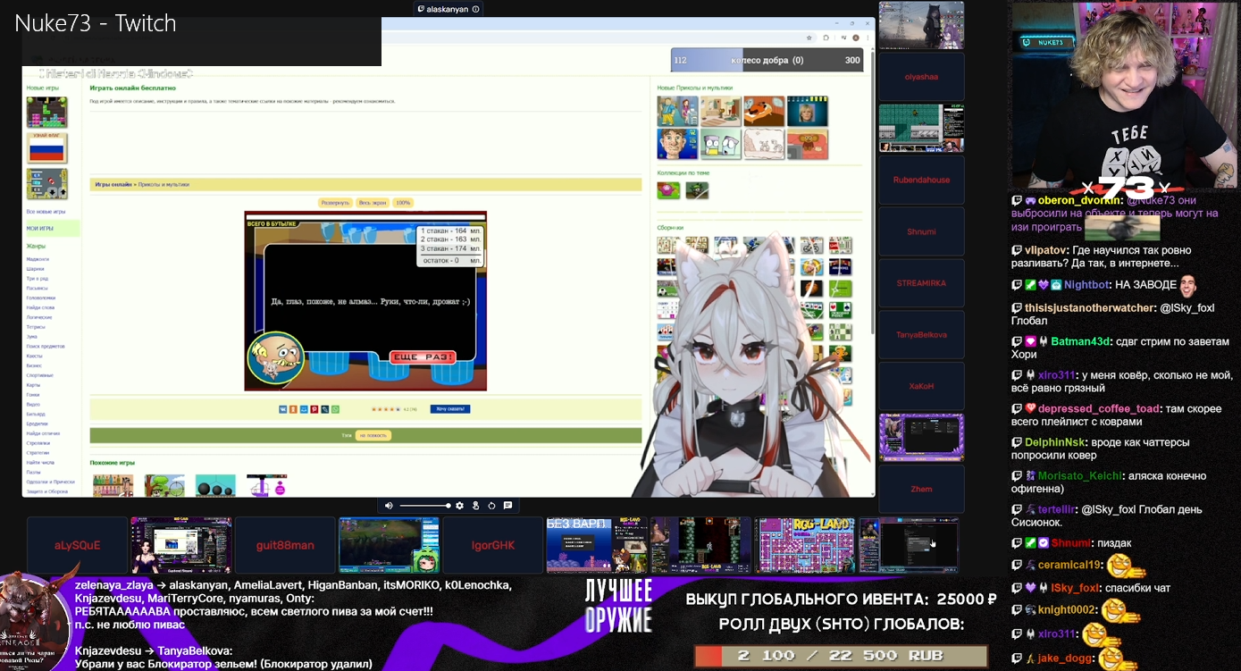Click the depressed_coffee_toad username in chat

point(1099,408)
